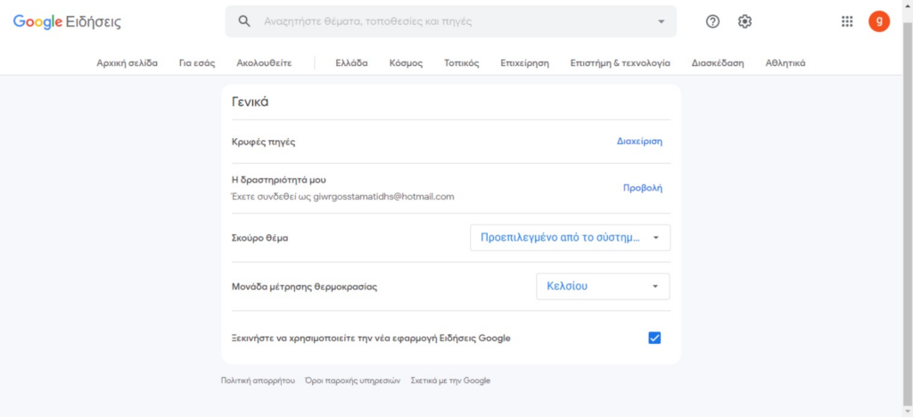The image size is (913, 417).
Task: Expand advanced search options arrow
Action: pos(661,21)
